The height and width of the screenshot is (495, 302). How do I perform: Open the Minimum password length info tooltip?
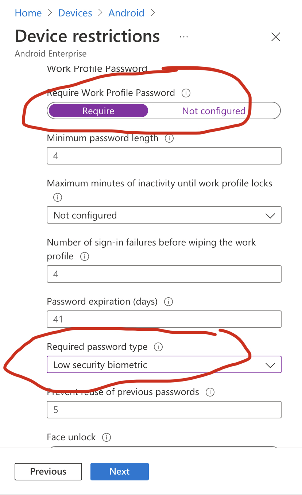pyautogui.click(x=169, y=139)
